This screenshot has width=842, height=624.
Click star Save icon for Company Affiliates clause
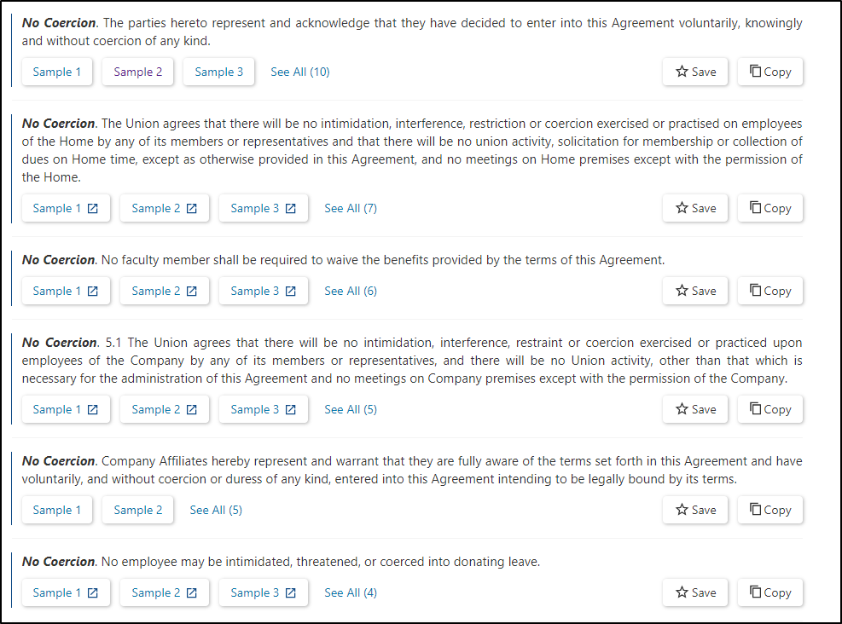tap(682, 509)
